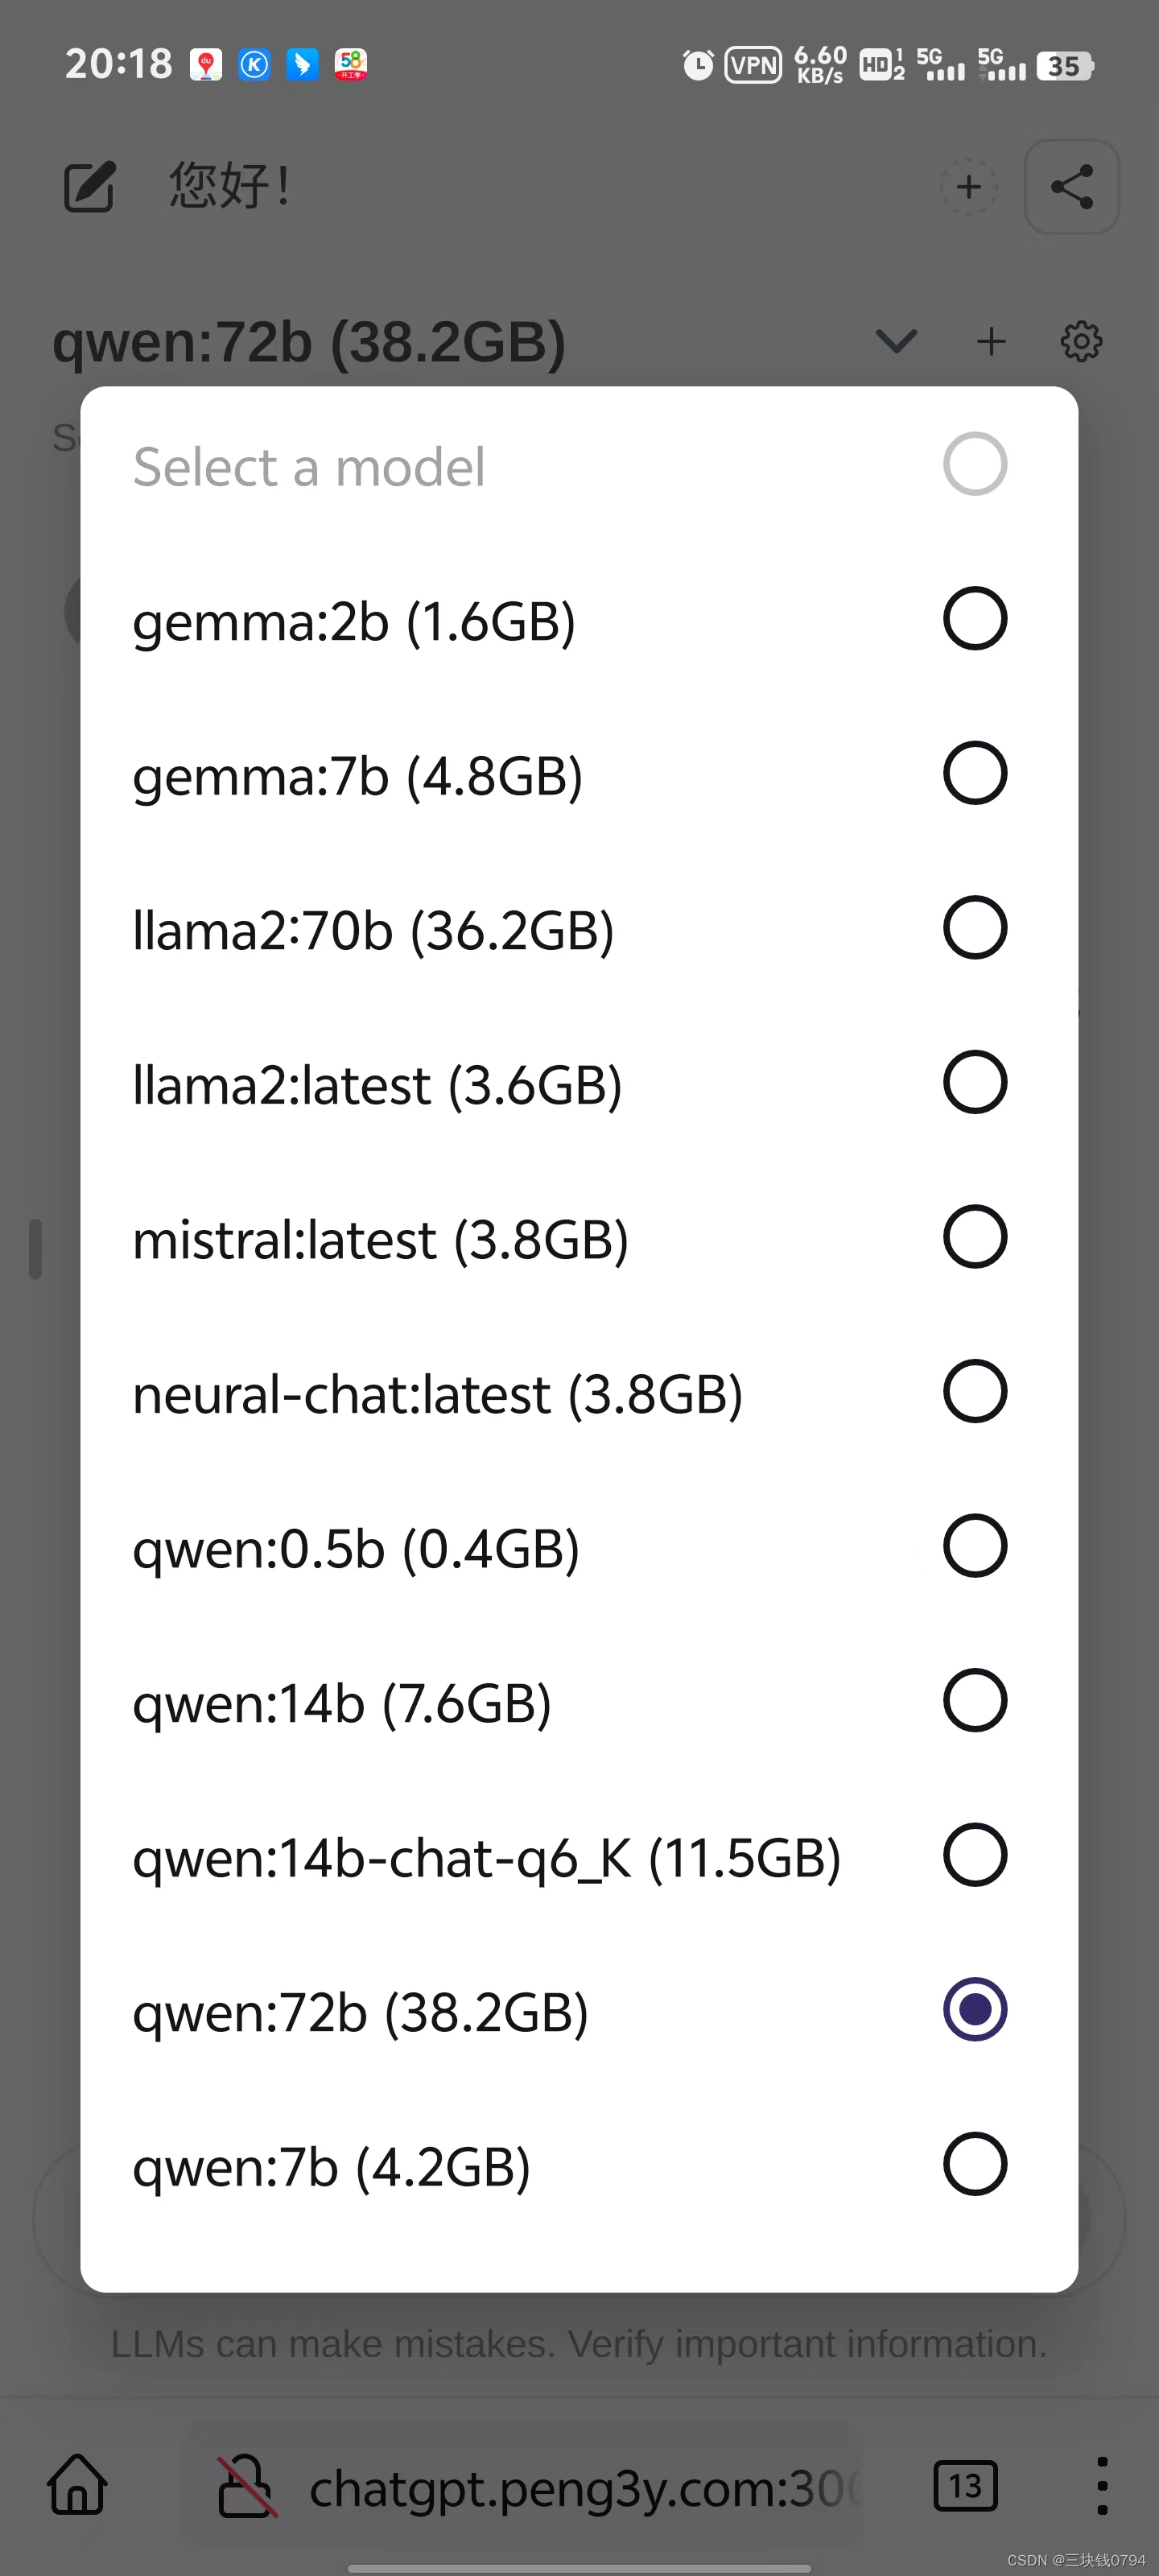Open the model settings gear icon
This screenshot has height=2576, width=1159.
(x=1081, y=342)
